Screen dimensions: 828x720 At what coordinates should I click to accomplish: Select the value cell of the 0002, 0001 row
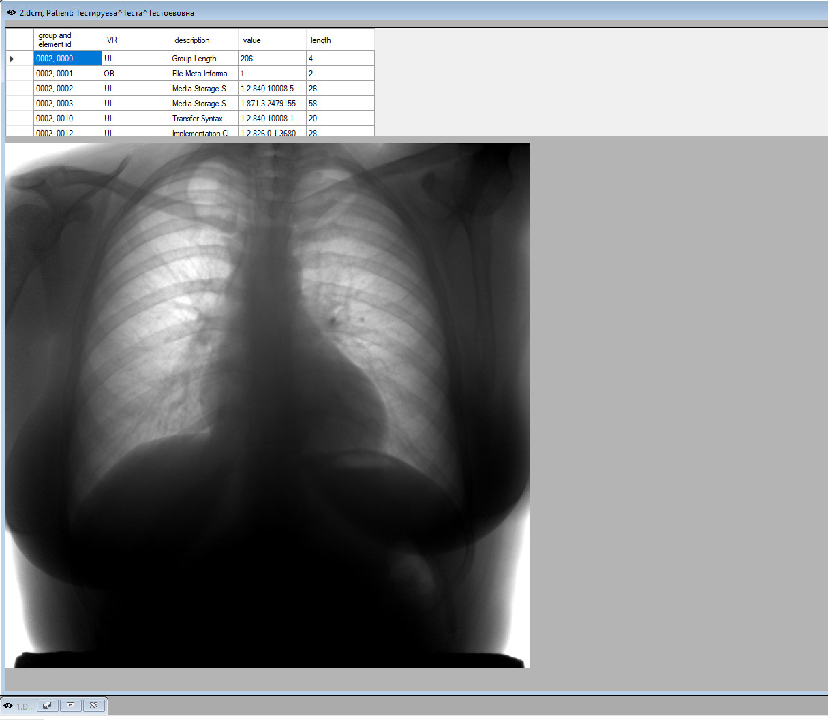(x=272, y=74)
